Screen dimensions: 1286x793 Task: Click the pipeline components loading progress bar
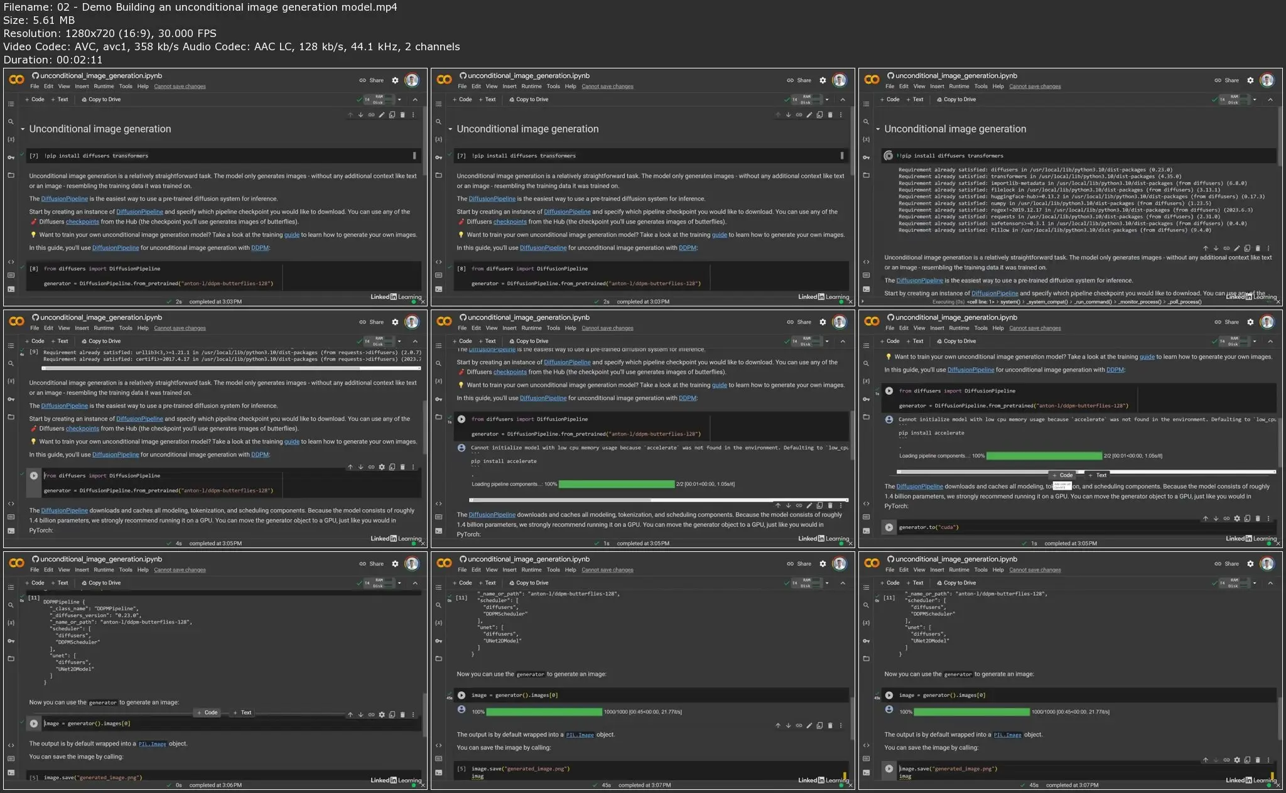pyautogui.click(x=615, y=483)
